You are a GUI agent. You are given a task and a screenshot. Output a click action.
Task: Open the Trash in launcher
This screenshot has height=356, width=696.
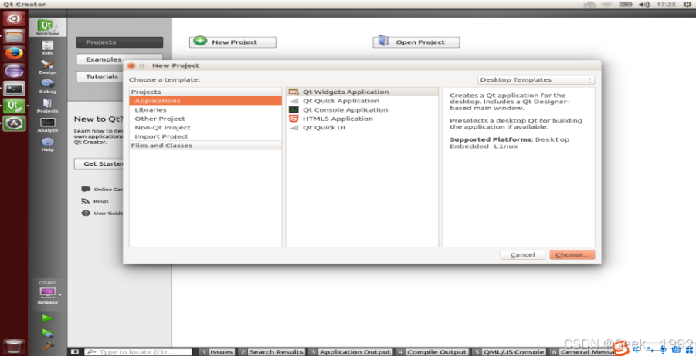point(14,346)
